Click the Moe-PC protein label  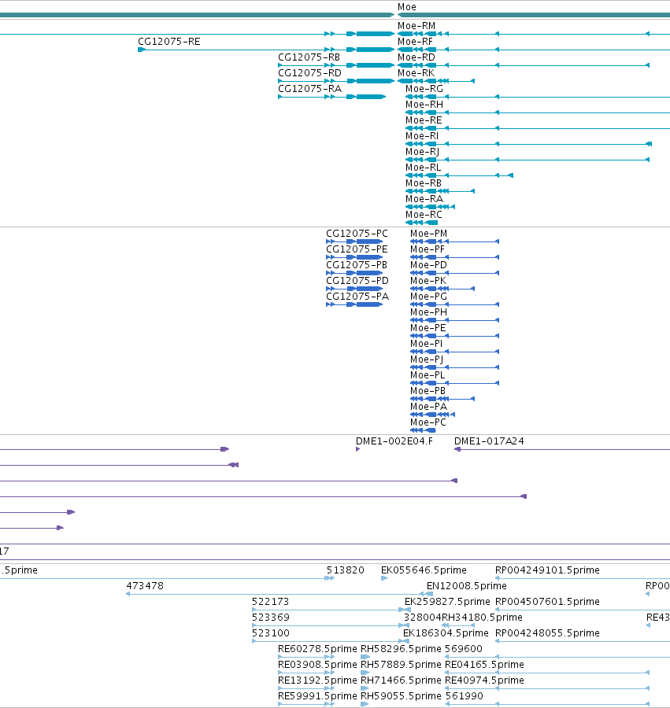(428, 423)
